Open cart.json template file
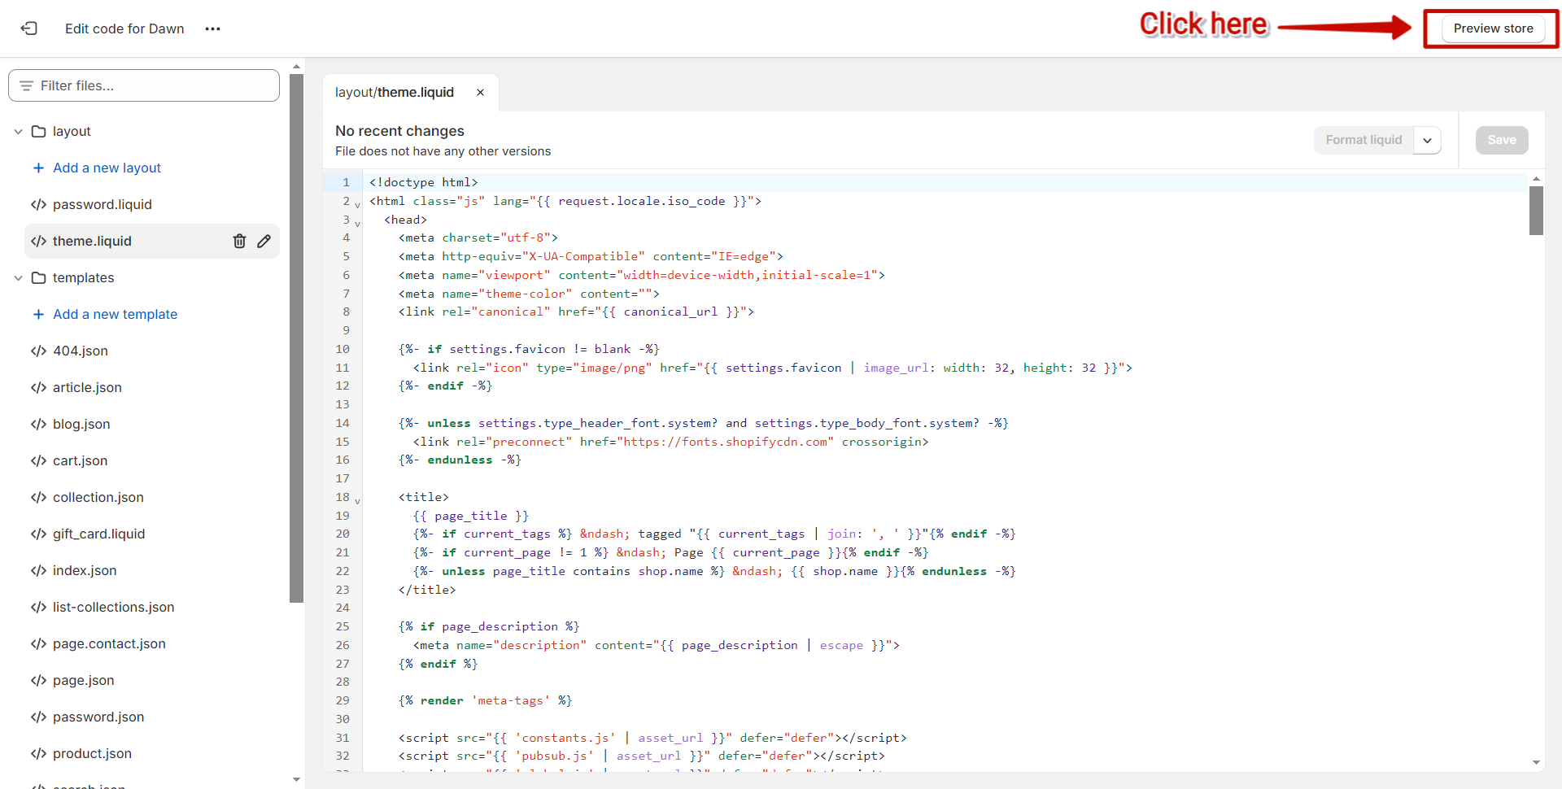The height and width of the screenshot is (789, 1562). click(x=80, y=460)
